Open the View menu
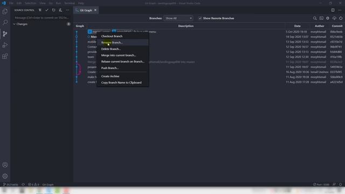 (x=43, y=3)
